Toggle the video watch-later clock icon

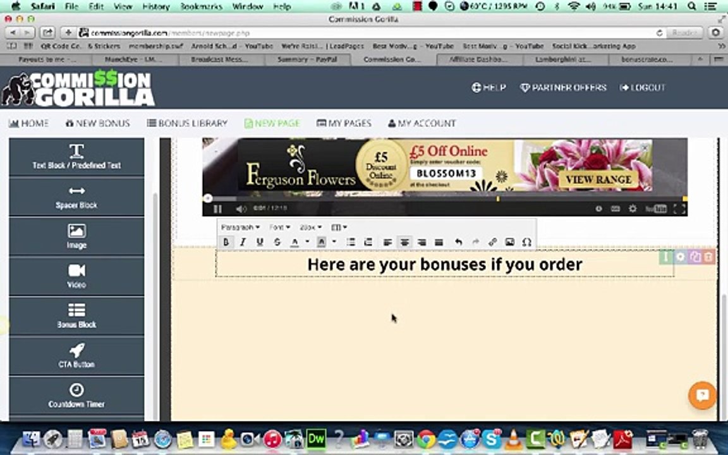point(598,209)
